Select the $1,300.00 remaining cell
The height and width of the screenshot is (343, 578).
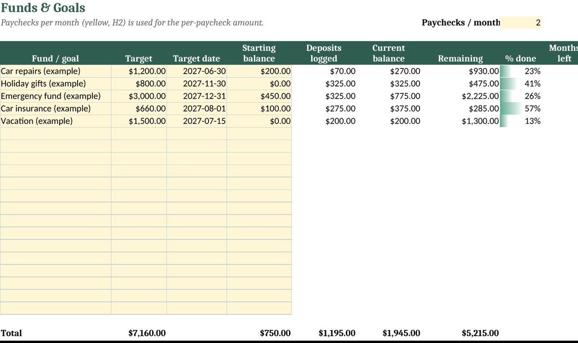(460, 121)
